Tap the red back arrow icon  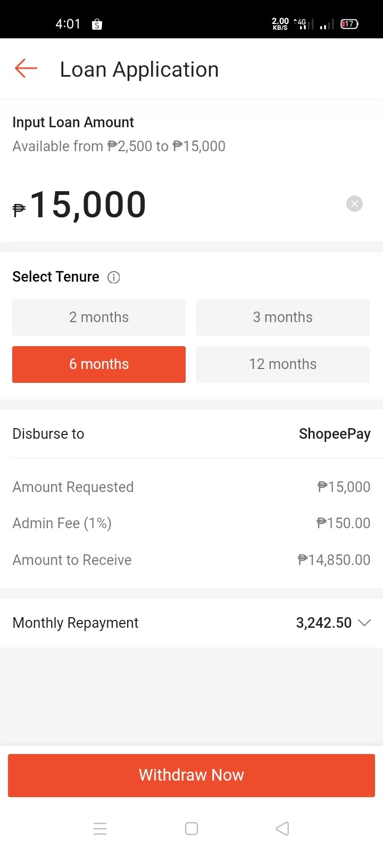(26, 69)
